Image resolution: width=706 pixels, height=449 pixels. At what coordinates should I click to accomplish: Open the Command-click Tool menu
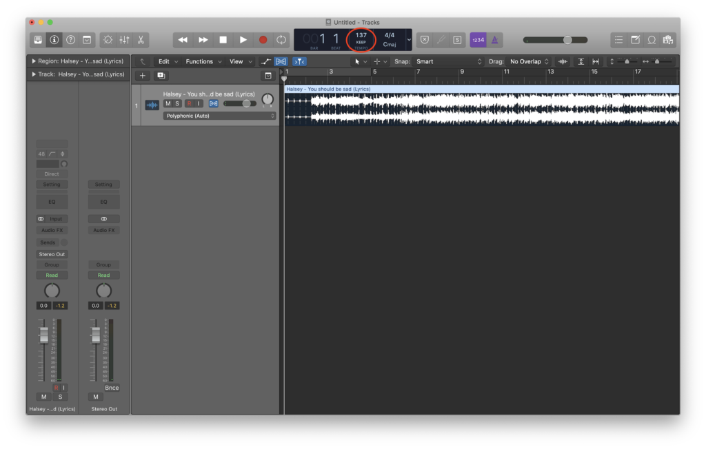click(380, 62)
